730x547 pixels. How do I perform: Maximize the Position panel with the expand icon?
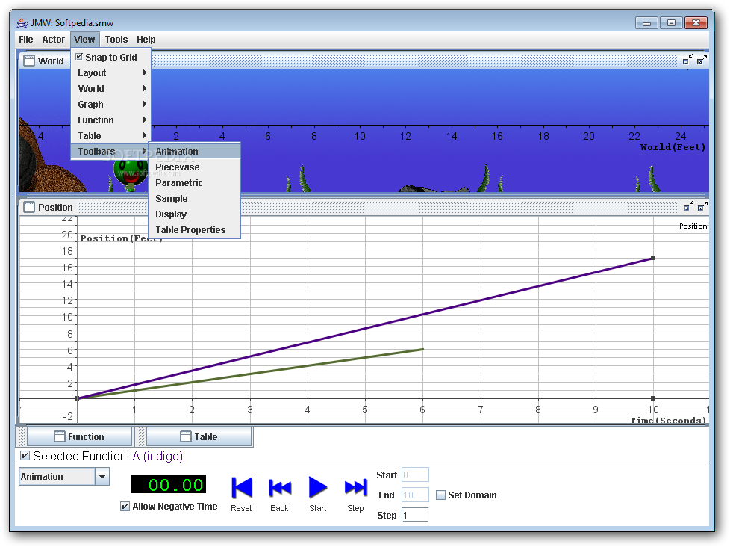pos(702,206)
